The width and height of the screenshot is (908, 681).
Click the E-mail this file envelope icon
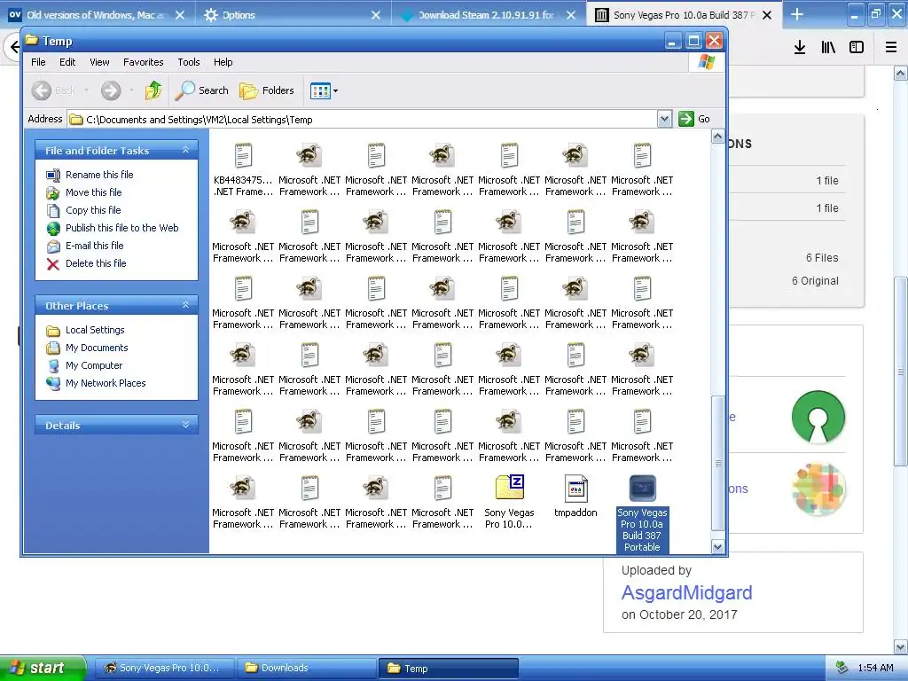[x=53, y=247]
